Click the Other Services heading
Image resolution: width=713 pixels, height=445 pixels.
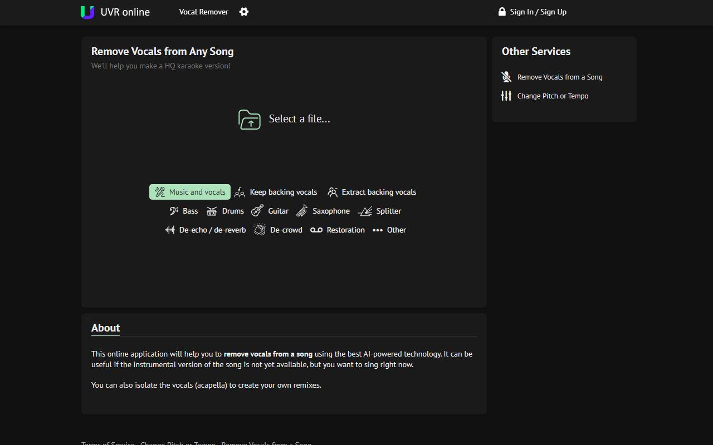coord(536,51)
